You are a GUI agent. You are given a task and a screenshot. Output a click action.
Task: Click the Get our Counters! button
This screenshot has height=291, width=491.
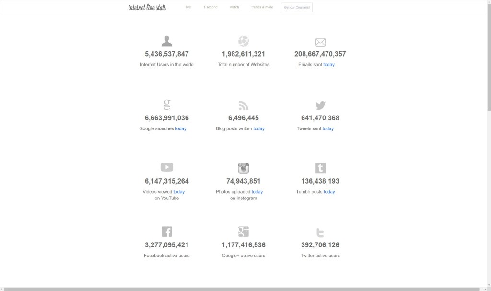click(x=296, y=7)
